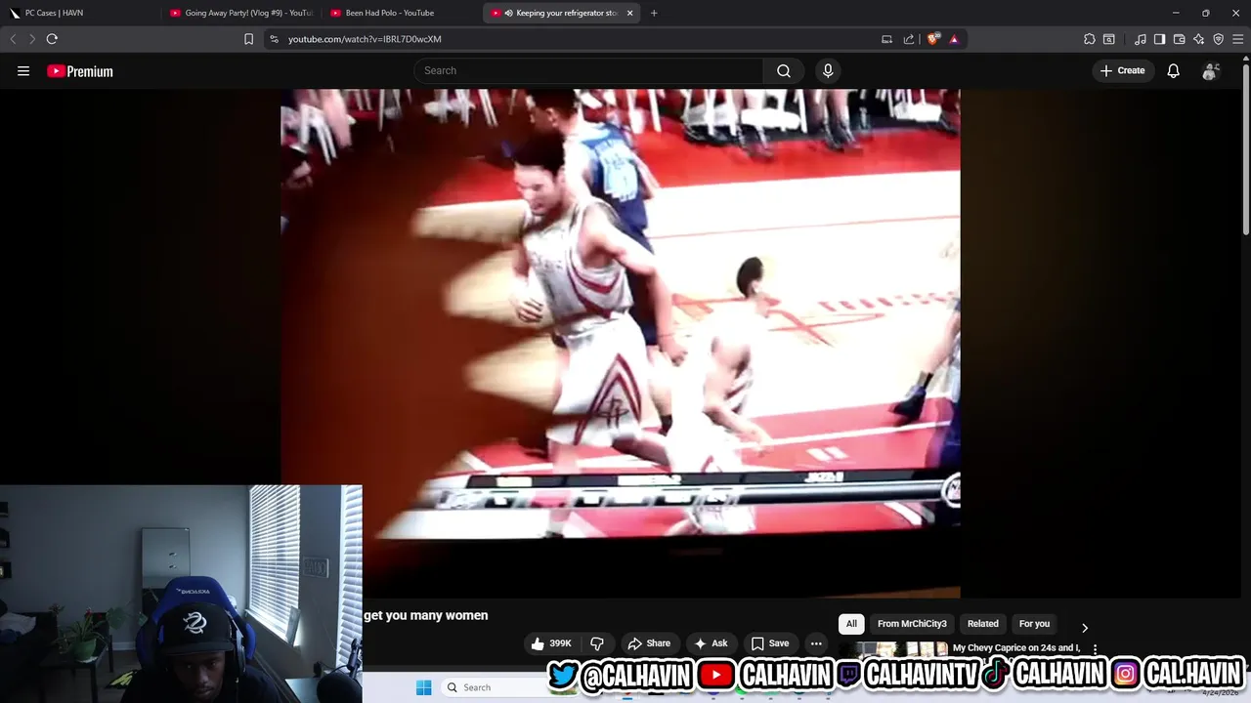Open browser extensions puzzle icon

coord(1090,39)
